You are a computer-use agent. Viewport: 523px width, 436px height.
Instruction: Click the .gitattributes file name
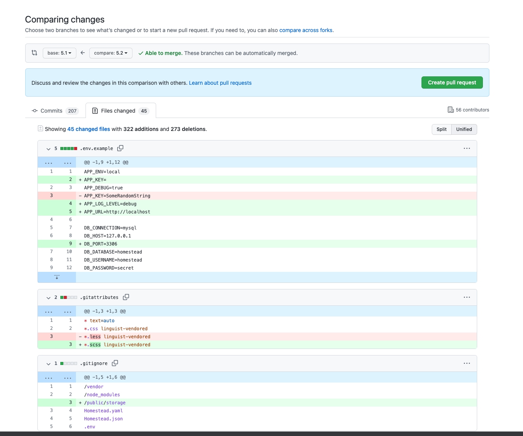(99, 297)
